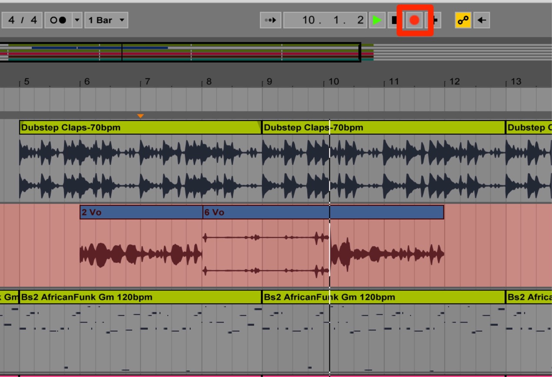Click bar 12 on the beat-time ruler

click(x=454, y=82)
